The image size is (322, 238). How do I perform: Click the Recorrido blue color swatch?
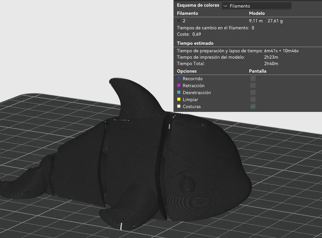(x=179, y=78)
